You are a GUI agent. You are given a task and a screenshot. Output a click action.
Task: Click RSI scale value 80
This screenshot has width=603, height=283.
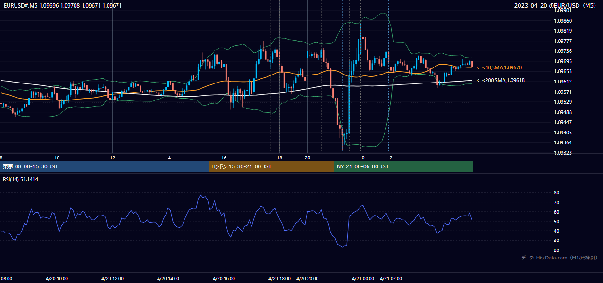tap(557, 193)
